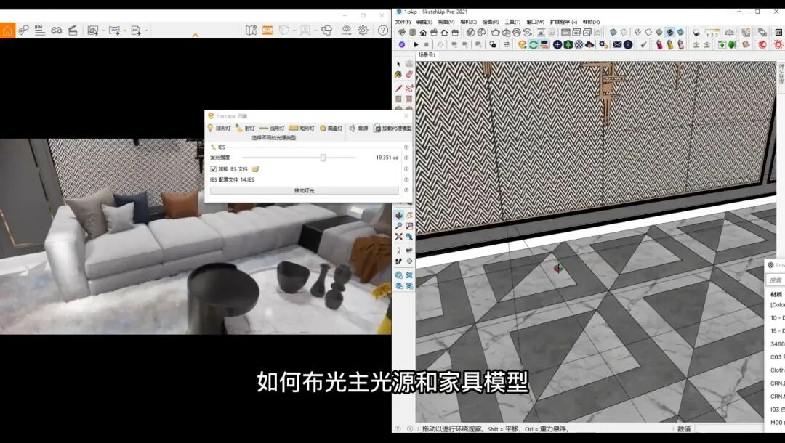Switch to the 场景号1 scene tab
This screenshot has width=785, height=443.
pyautogui.click(x=427, y=55)
